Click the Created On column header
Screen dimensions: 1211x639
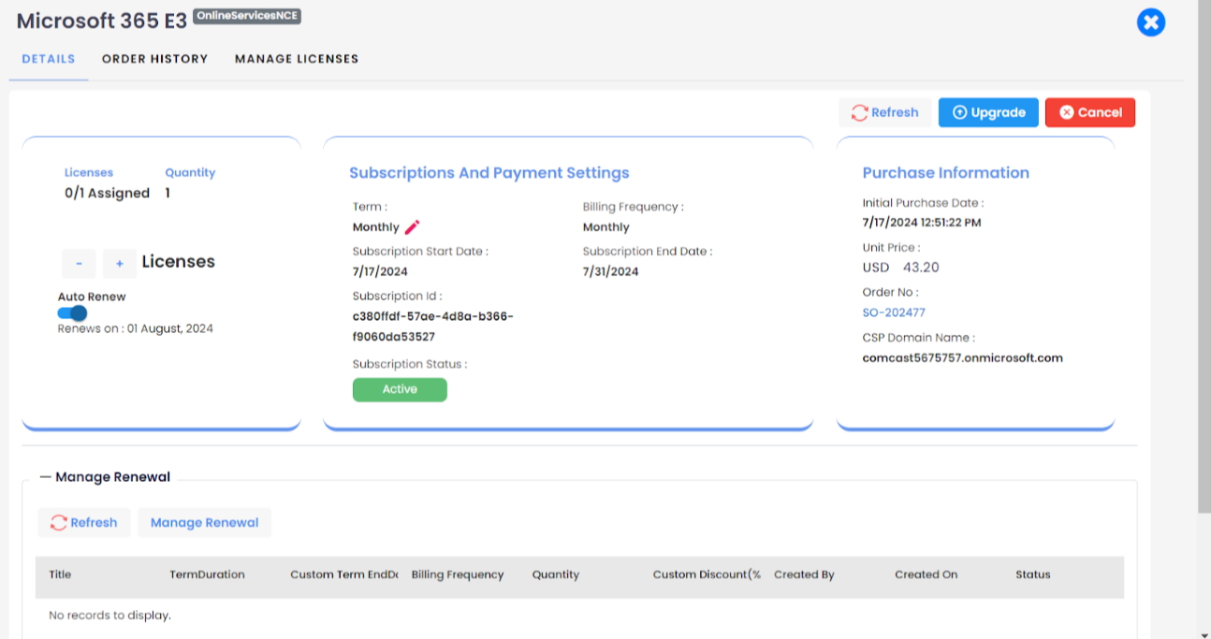[x=926, y=574]
